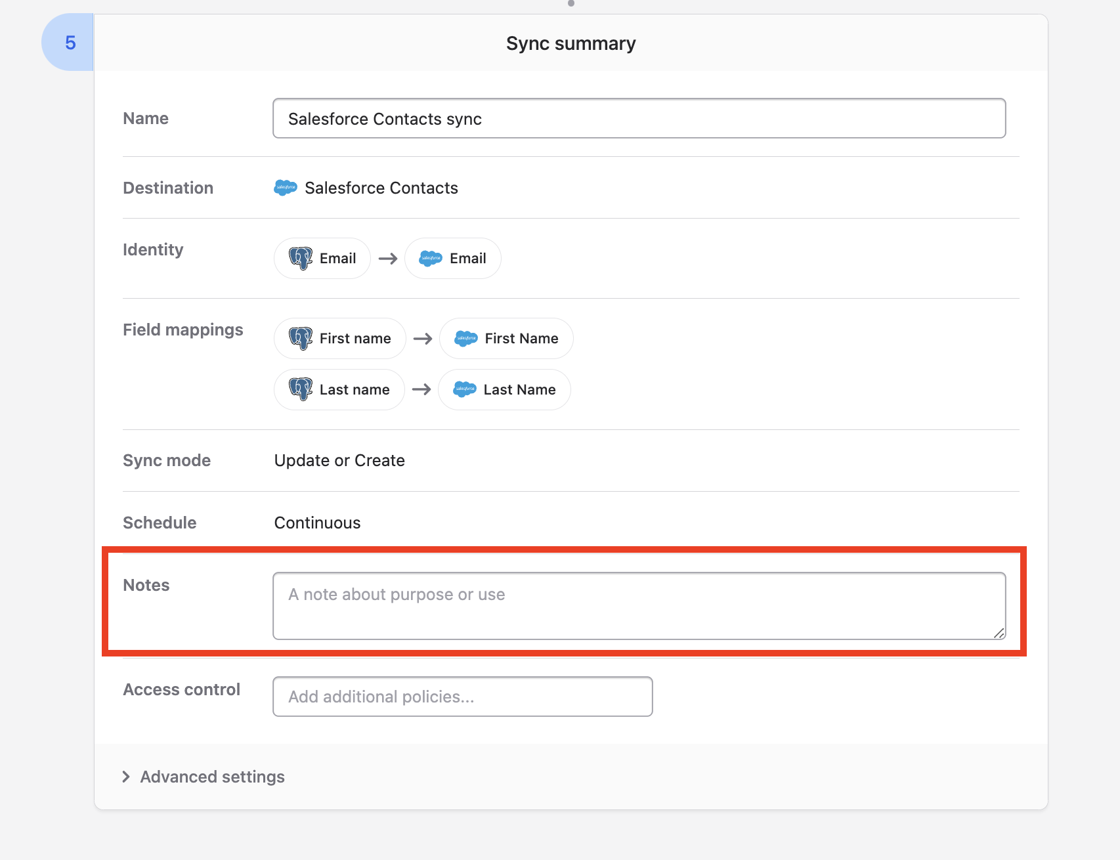Click the 'Sync summary' heading

pos(571,43)
